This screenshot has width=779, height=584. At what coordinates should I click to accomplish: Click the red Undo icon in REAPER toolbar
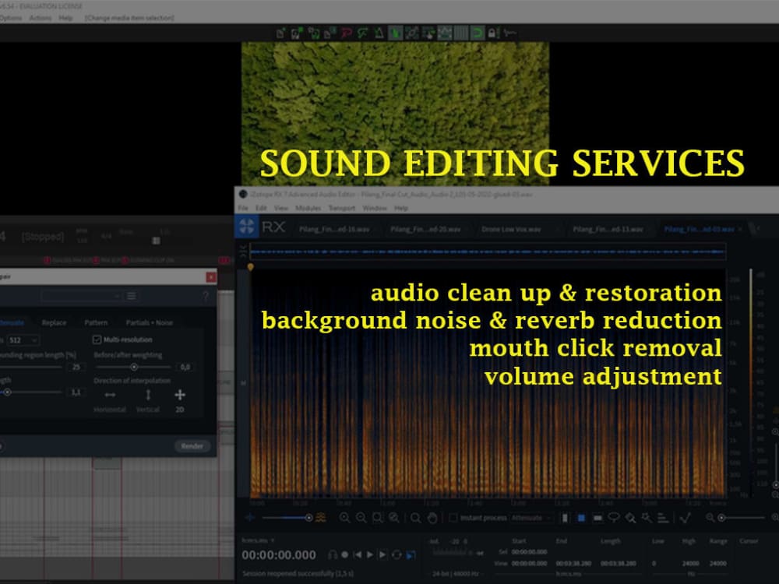(347, 33)
